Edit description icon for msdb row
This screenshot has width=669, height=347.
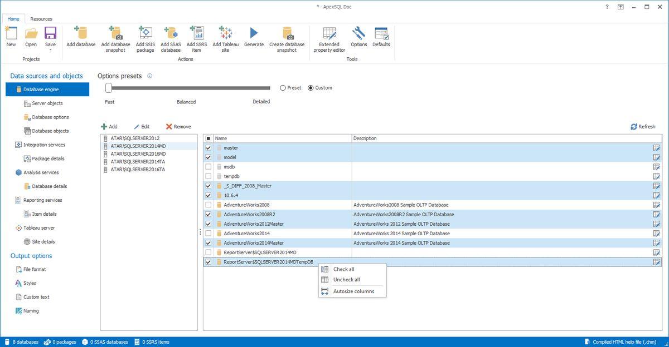[x=657, y=167]
